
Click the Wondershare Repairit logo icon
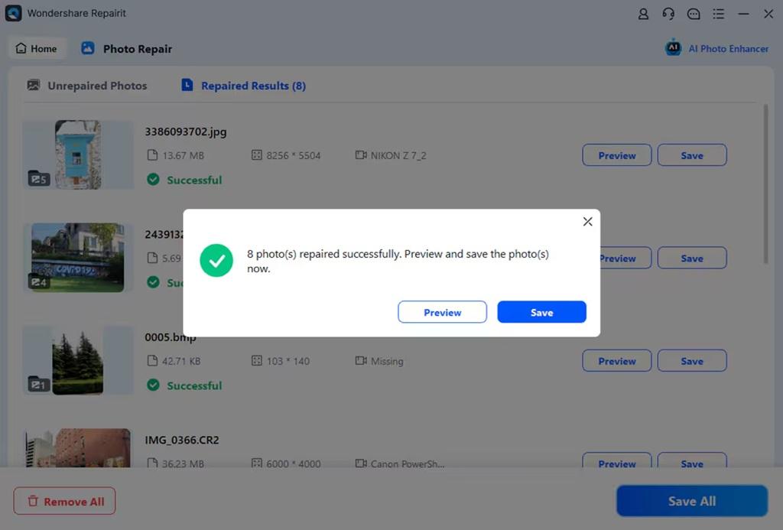13,13
